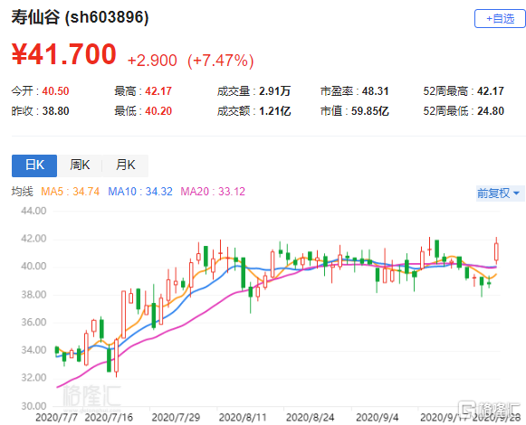Click the 成交额 value 1.21亿
This screenshot has width=526, height=425.
[x=274, y=111]
